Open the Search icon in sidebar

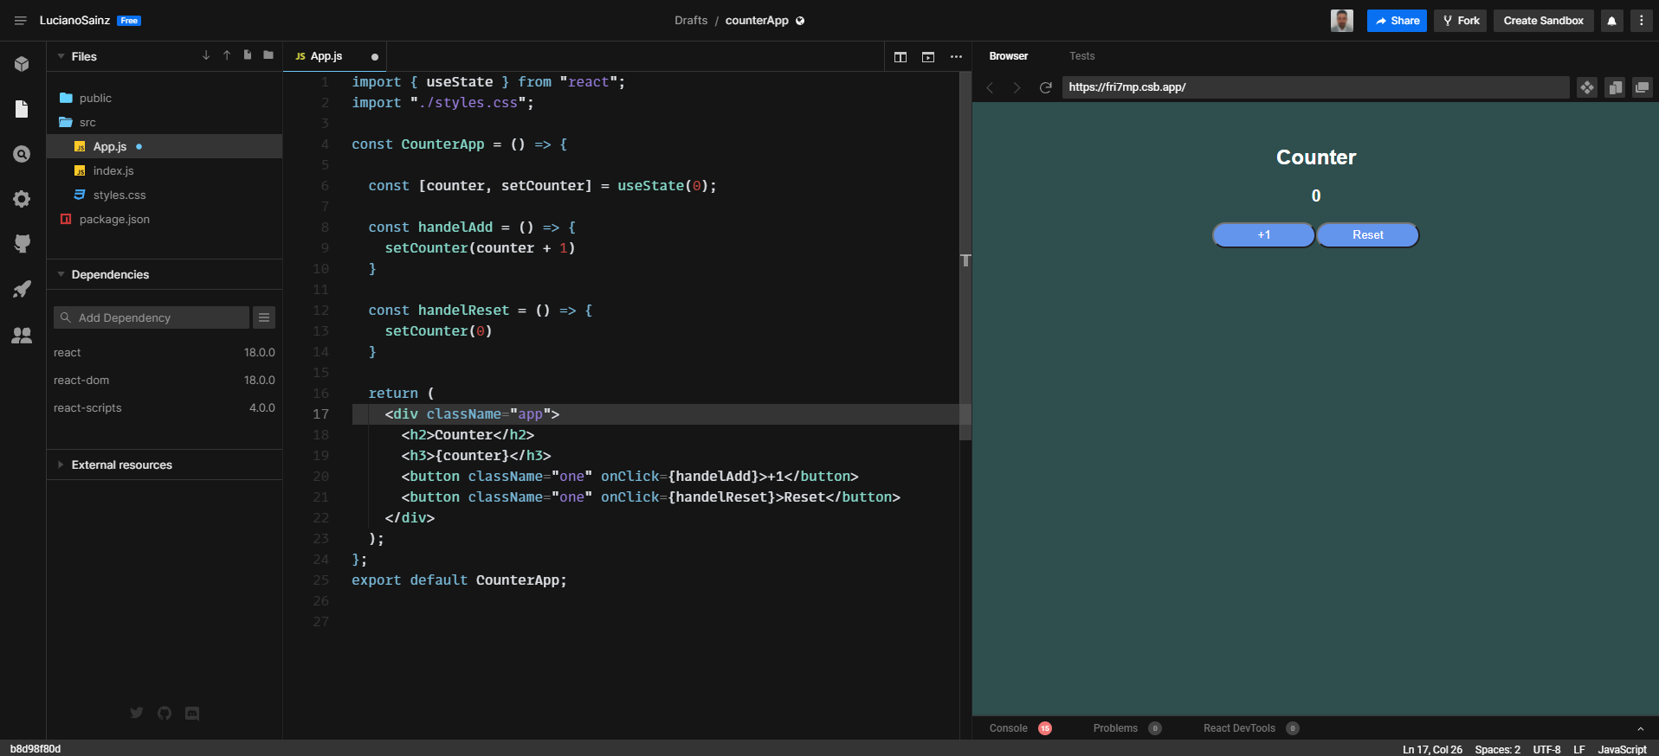[23, 154]
